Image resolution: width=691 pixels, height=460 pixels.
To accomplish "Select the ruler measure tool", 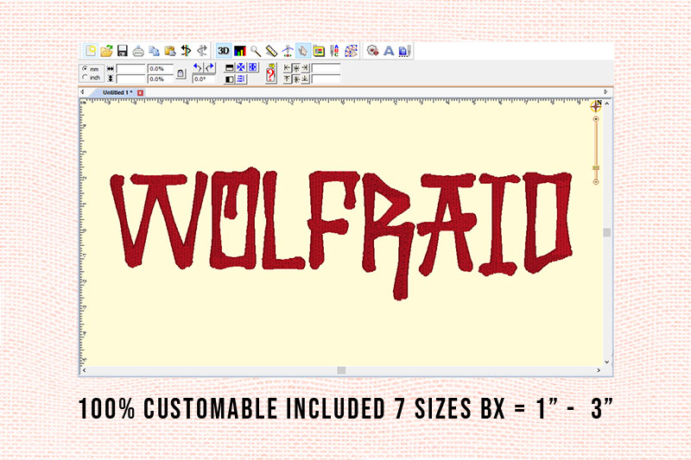I will (x=271, y=51).
